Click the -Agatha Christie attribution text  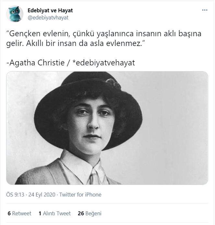[35, 63]
